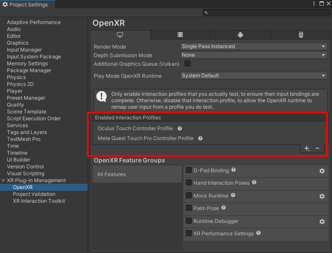Switch to the WebGL HTML5 platform tab
The height and width of the screenshot is (253, 332).
click(x=301, y=35)
